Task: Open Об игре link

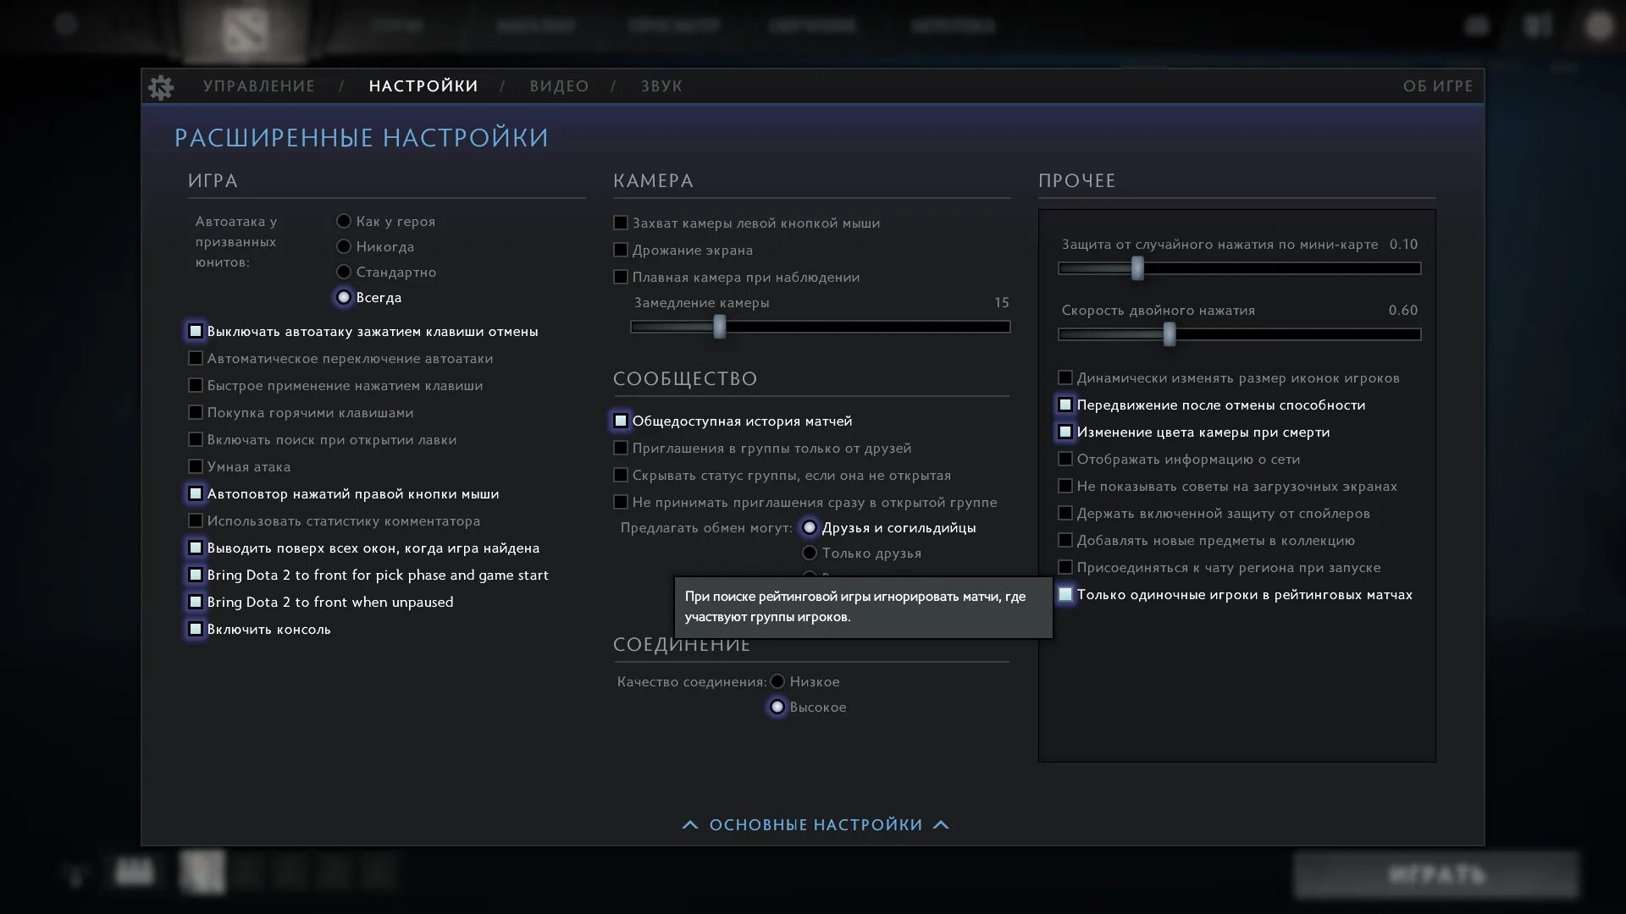Action: pyautogui.click(x=1437, y=86)
